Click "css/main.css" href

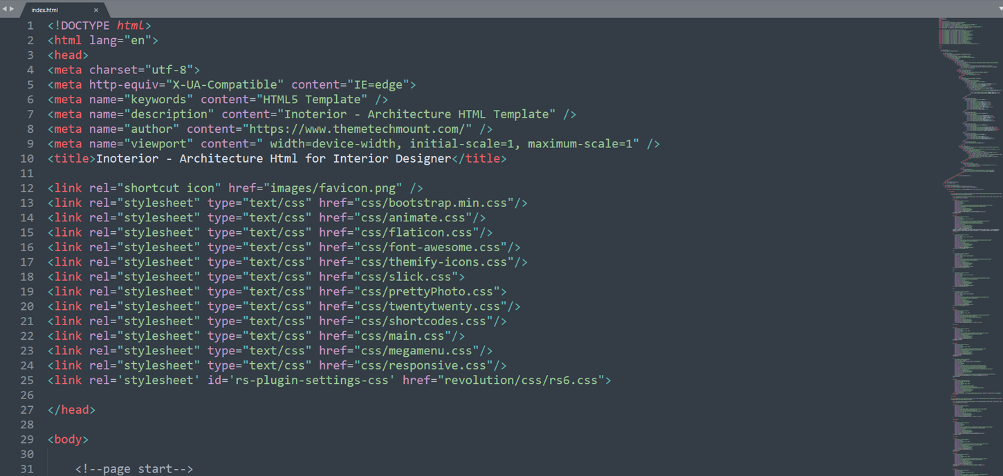click(403, 336)
